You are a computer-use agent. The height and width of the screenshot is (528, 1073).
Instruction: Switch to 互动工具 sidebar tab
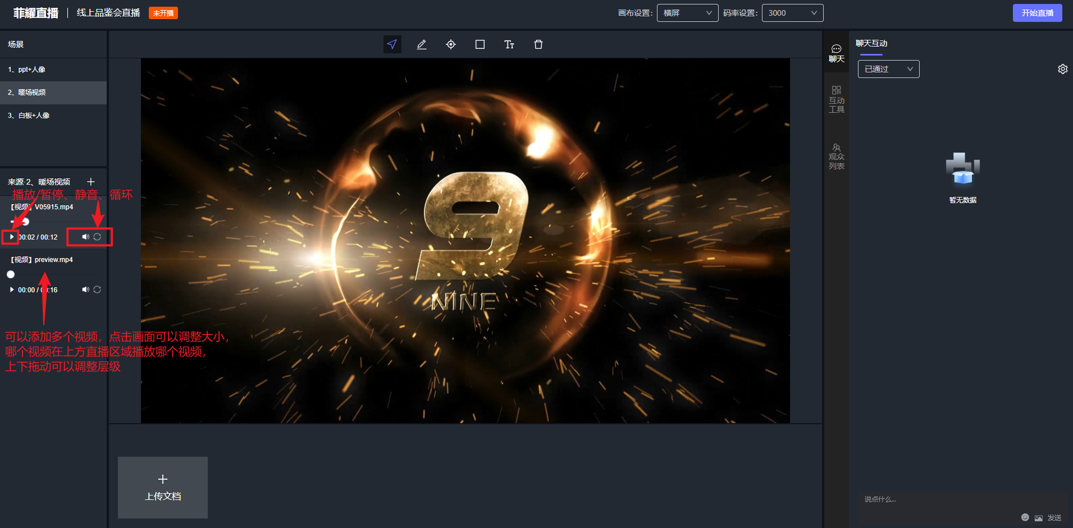[836, 99]
